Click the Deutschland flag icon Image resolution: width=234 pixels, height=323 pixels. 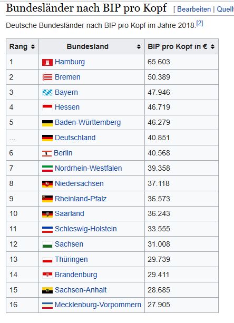click(47, 138)
